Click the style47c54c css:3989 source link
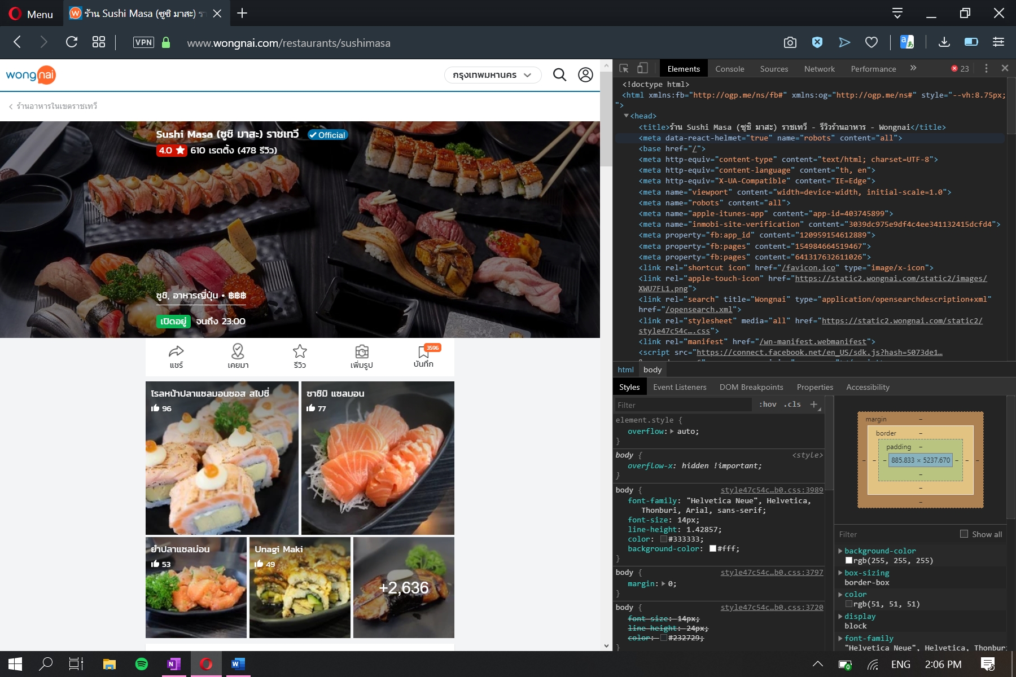The height and width of the screenshot is (677, 1016). [x=772, y=490]
